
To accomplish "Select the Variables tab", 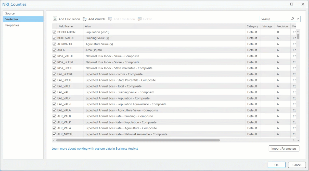I will pos(12,19).
